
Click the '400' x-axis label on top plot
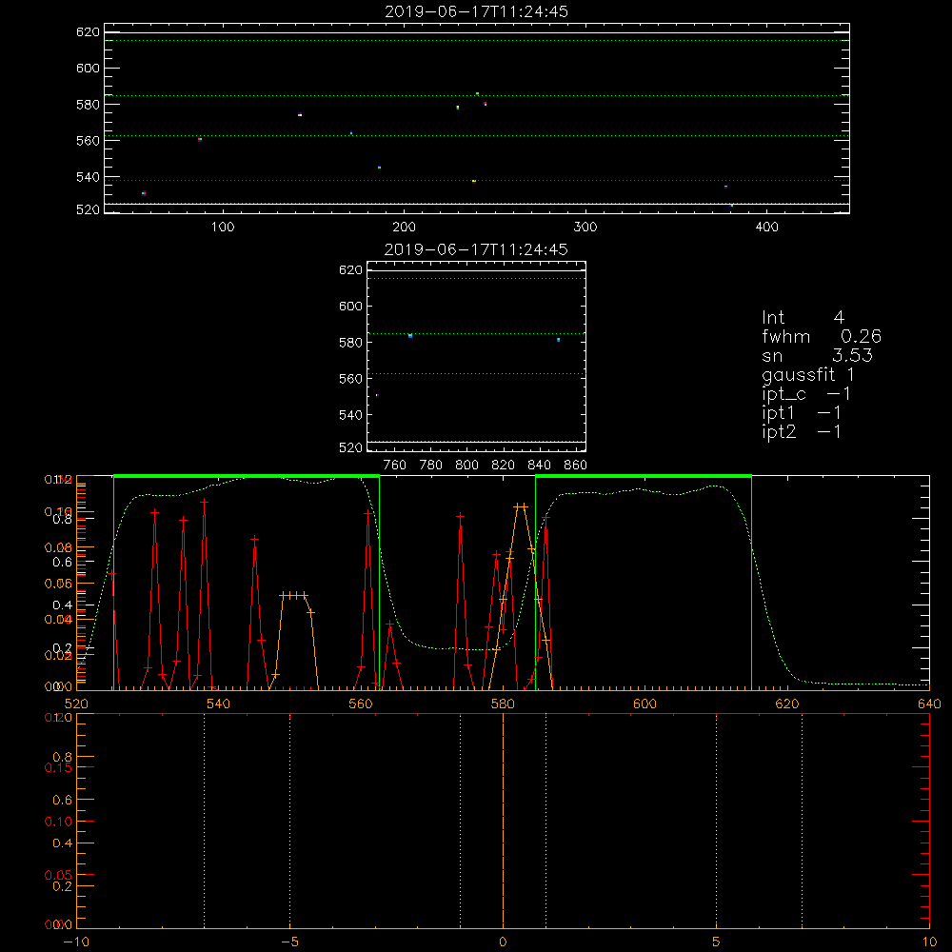click(x=766, y=228)
